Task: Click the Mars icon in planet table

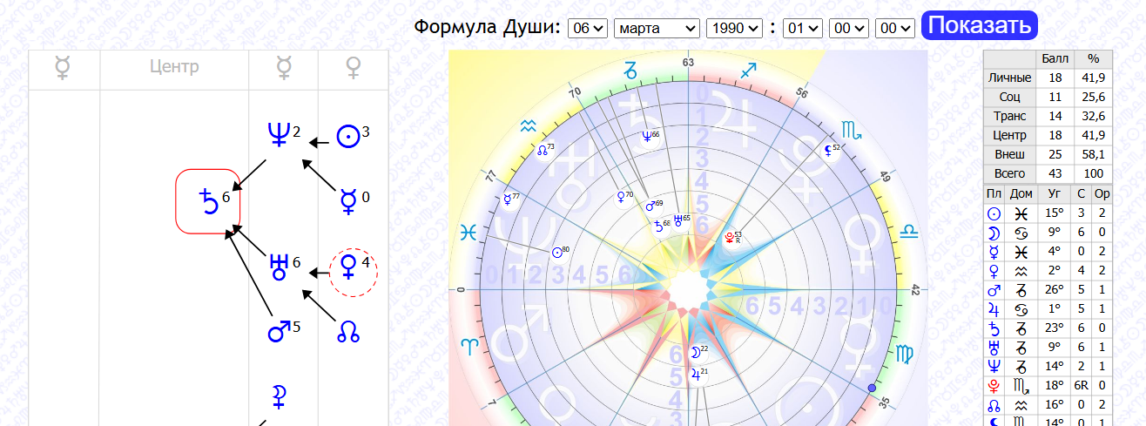Action: (993, 290)
